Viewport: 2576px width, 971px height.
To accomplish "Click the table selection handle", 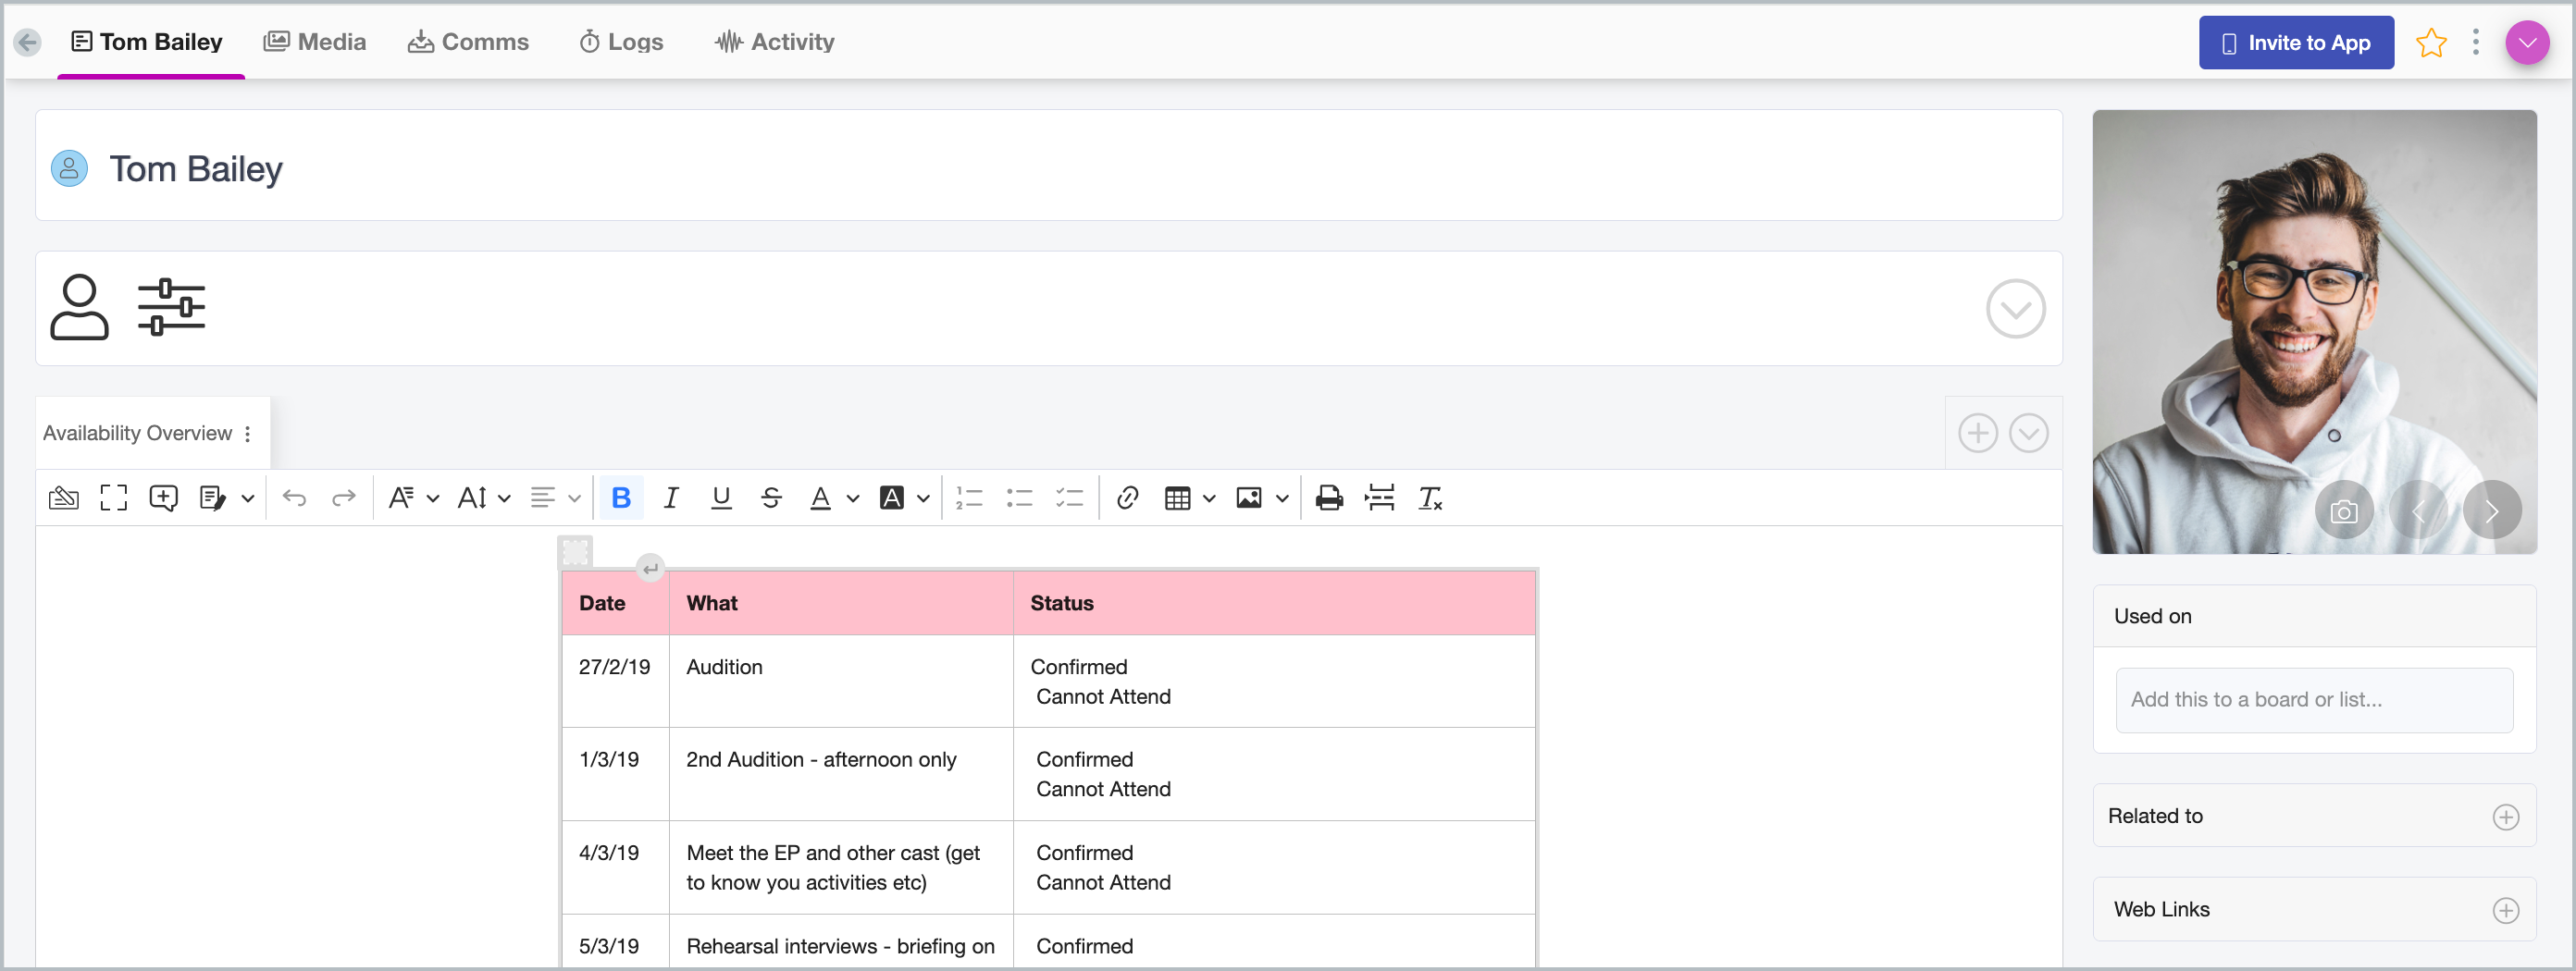I will [x=575, y=551].
